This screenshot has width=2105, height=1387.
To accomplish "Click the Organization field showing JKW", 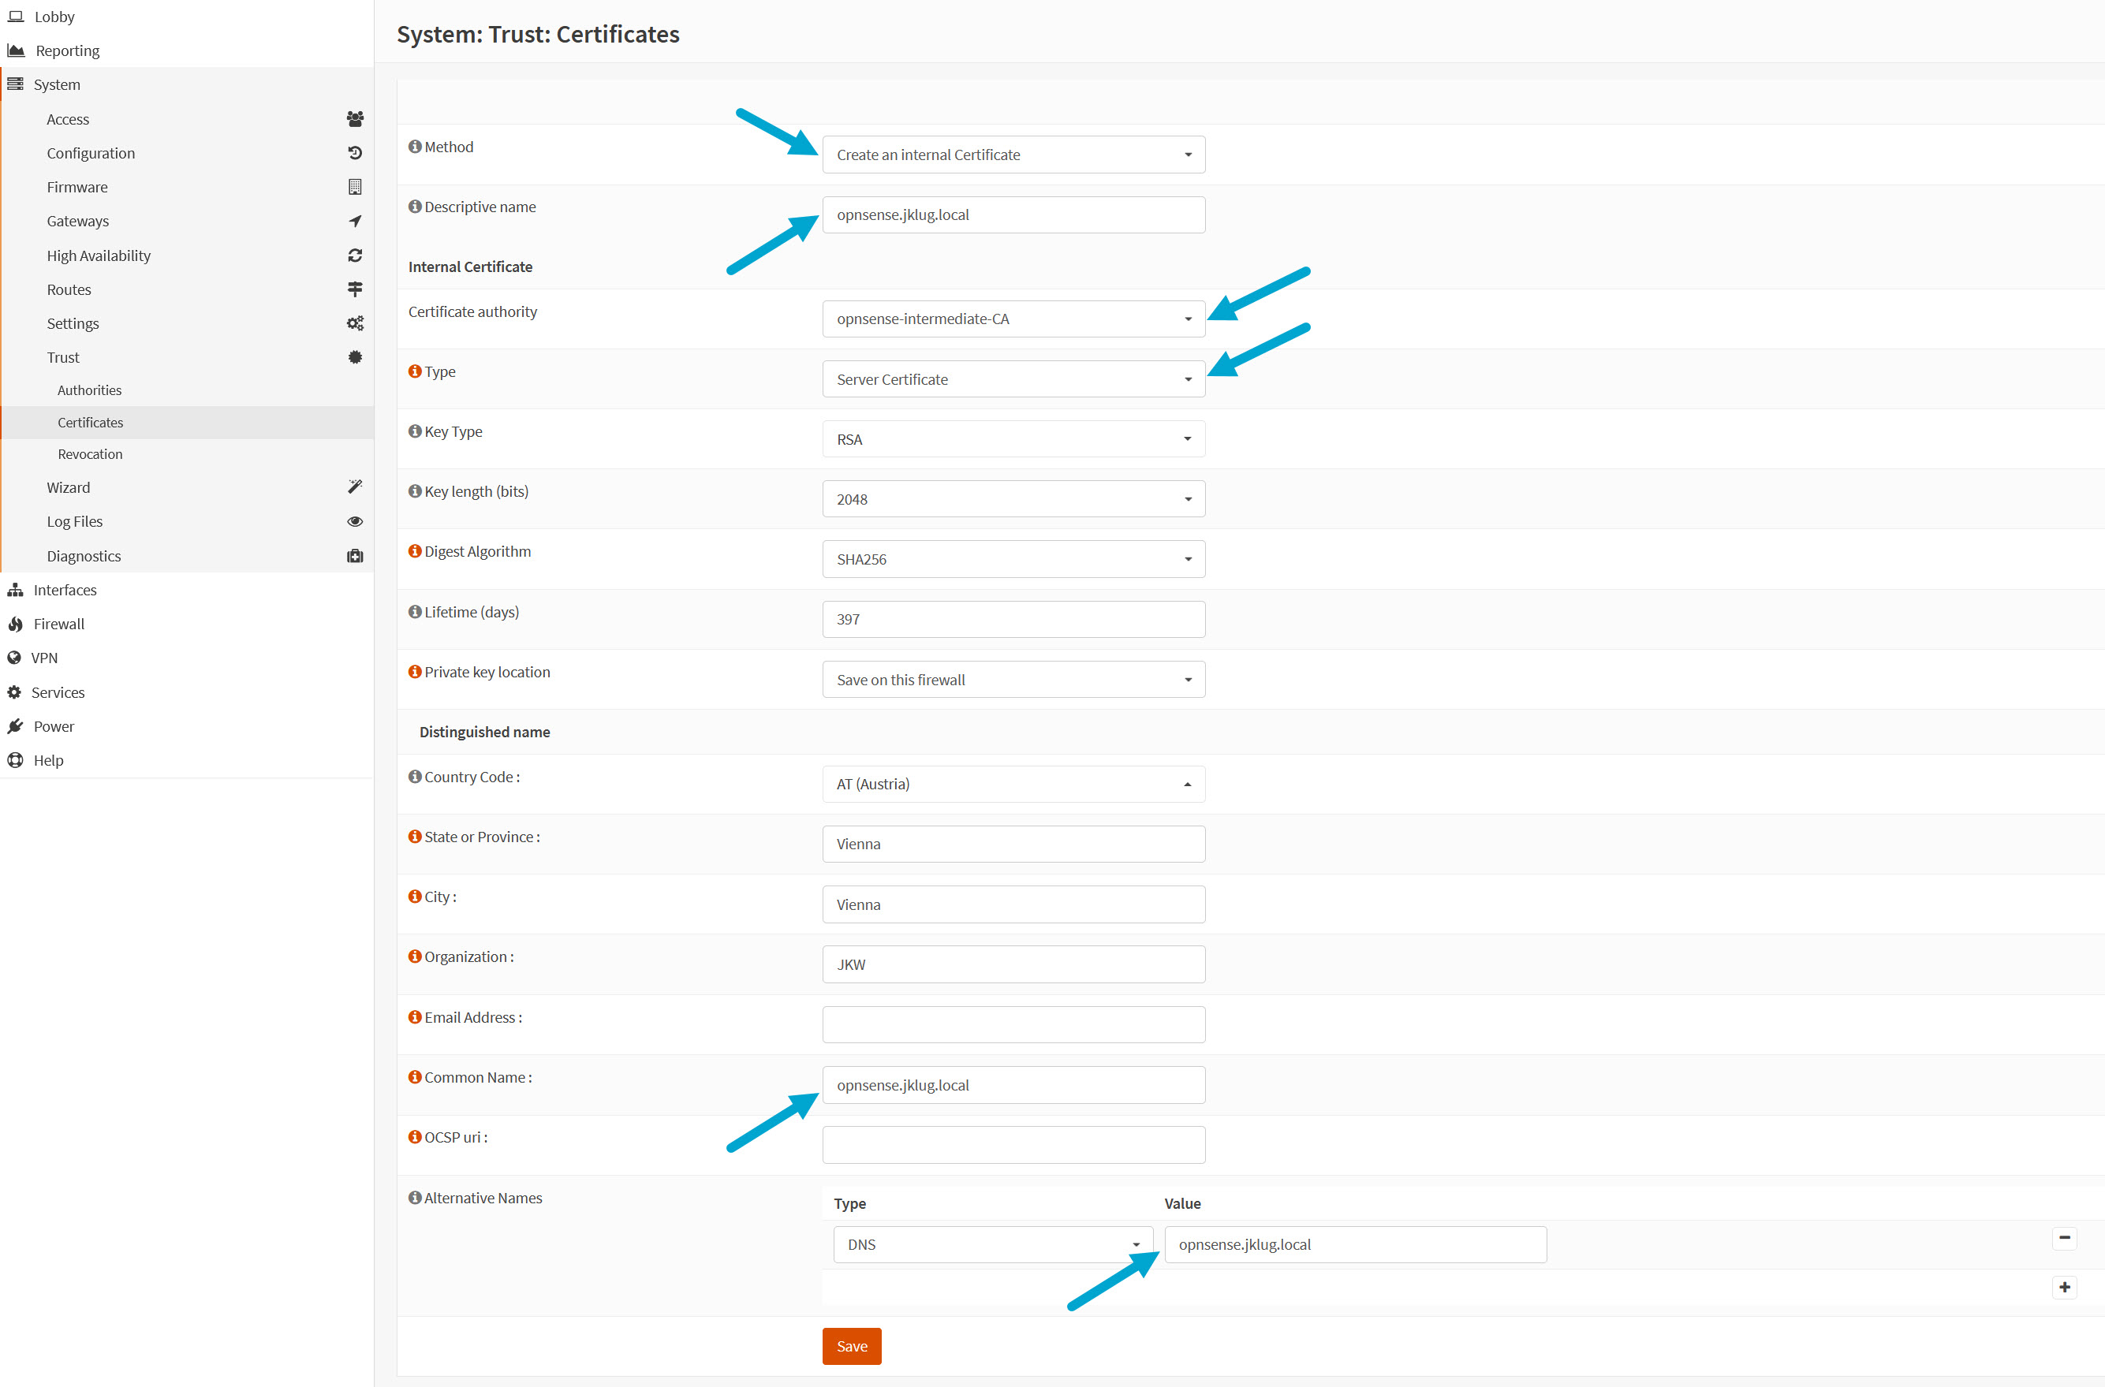I will pyautogui.click(x=1013, y=964).
